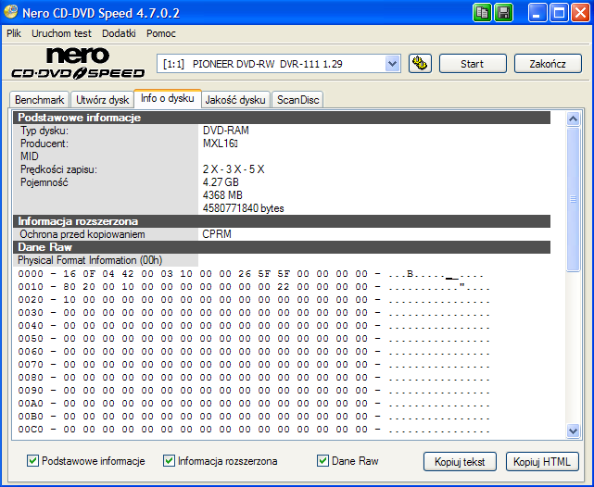Click the Typ dysku label

coord(44,131)
